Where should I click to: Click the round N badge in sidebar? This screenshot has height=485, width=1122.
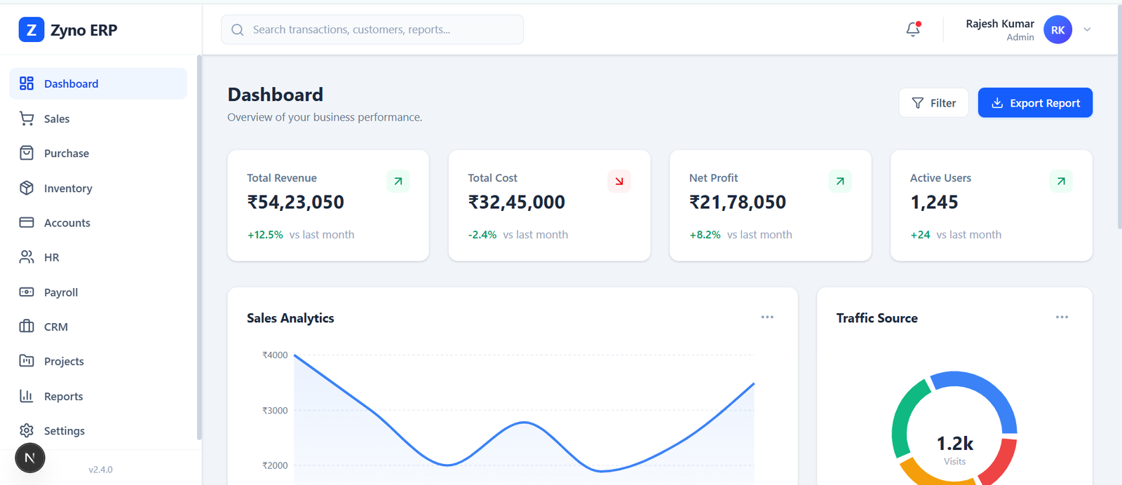30,458
